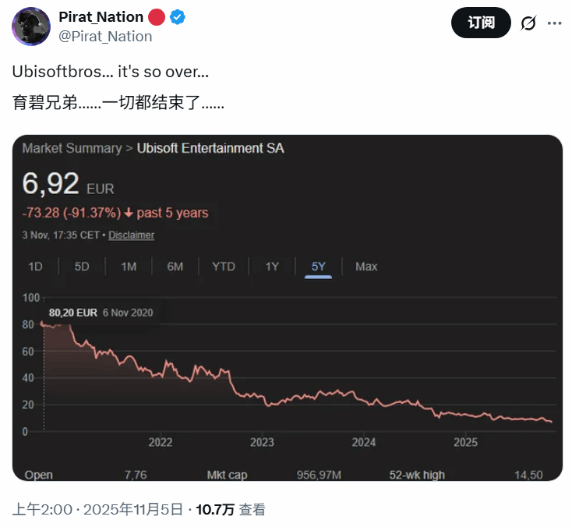Switch to the 1M range tab
The image size is (572, 527).
(x=129, y=267)
